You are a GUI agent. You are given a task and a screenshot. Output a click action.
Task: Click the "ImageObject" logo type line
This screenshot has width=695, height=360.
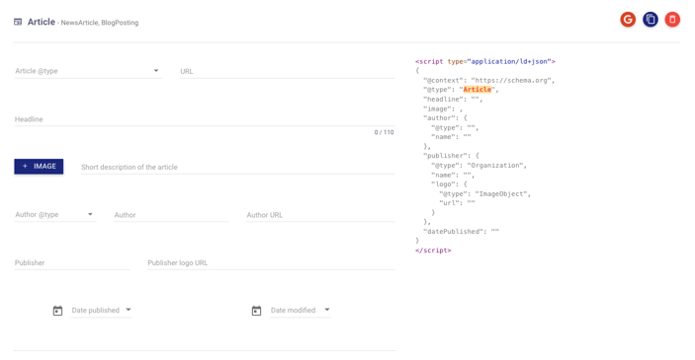coord(484,193)
